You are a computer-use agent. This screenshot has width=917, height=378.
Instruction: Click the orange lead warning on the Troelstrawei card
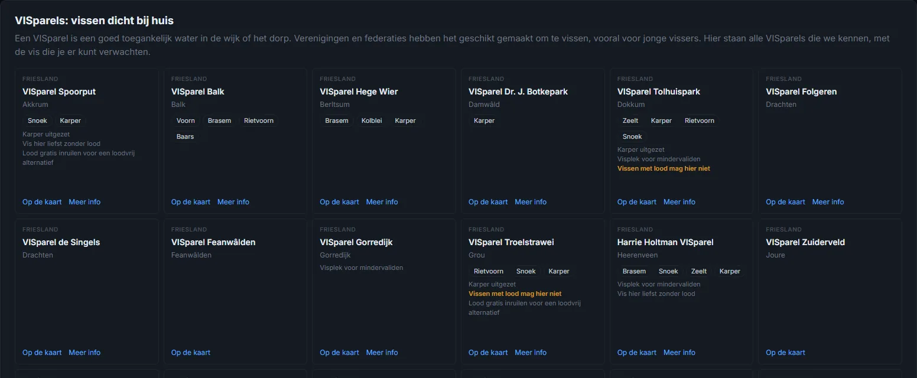[x=515, y=294]
